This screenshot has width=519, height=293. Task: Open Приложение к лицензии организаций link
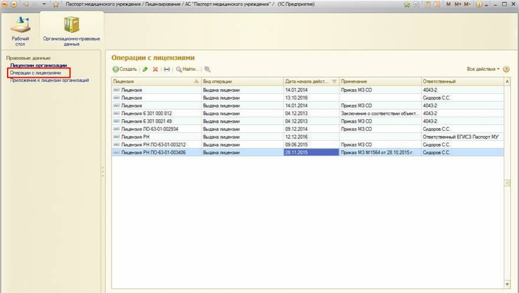(50, 80)
